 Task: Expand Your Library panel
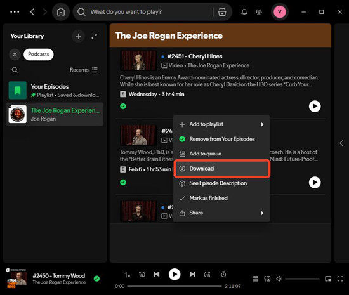coord(95,36)
